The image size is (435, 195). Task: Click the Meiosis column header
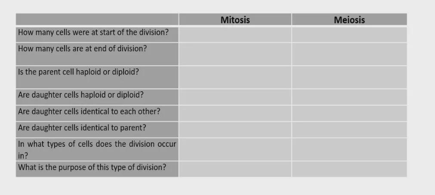click(349, 20)
